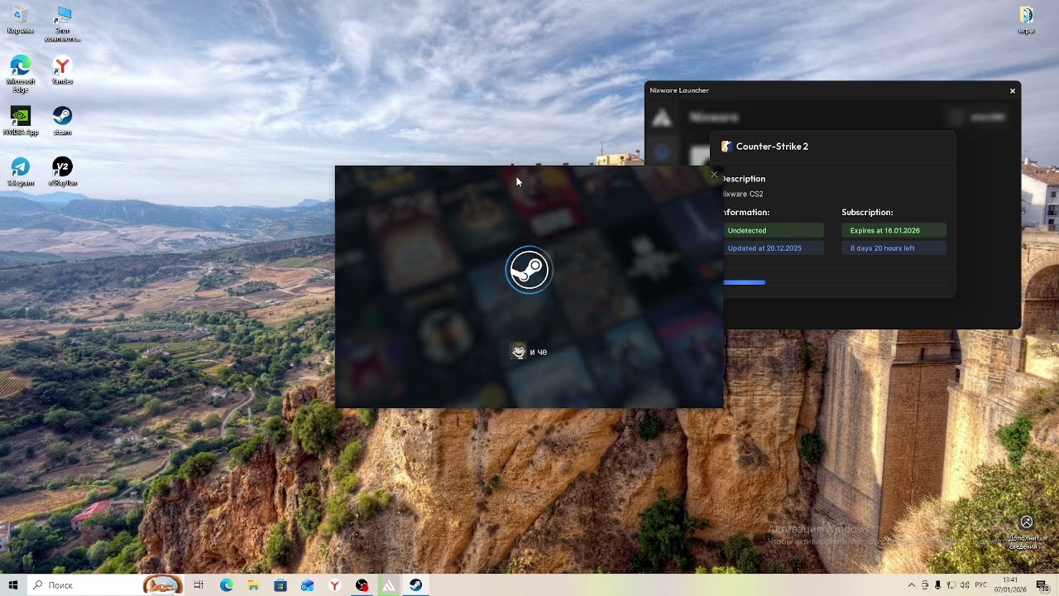
Task: Click the "Expires at 16.01.2026" badge
Action: pos(894,230)
